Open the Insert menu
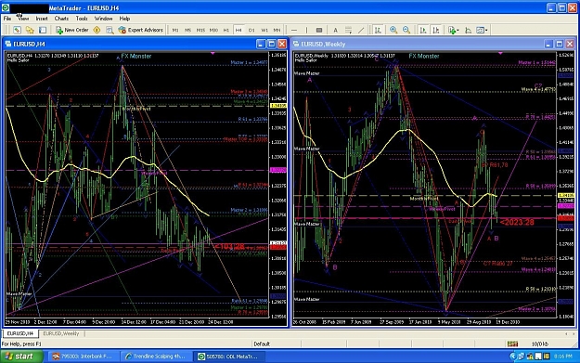The image size is (580, 363). [x=42, y=19]
